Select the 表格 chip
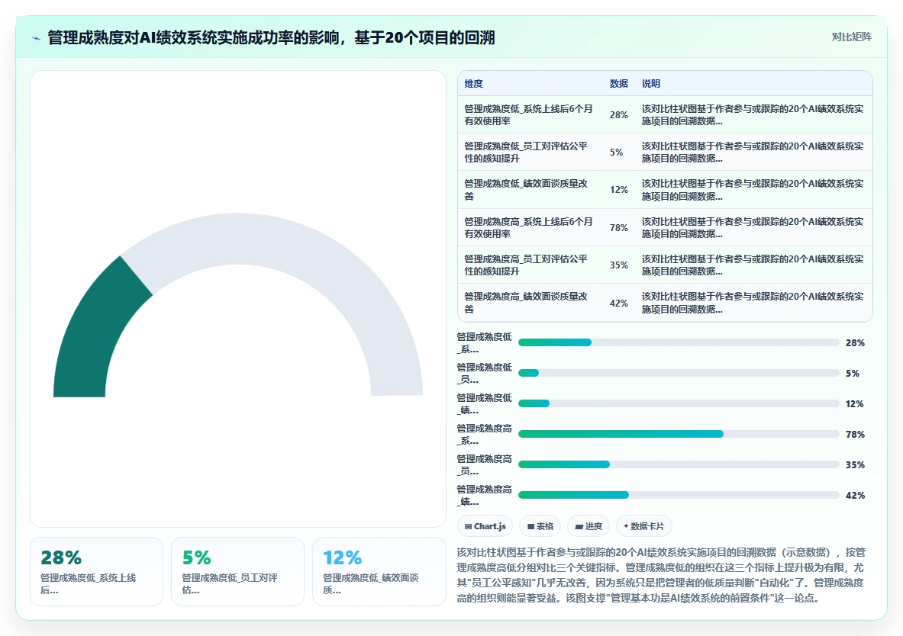Screen dimensions: 903x636 tap(540, 526)
